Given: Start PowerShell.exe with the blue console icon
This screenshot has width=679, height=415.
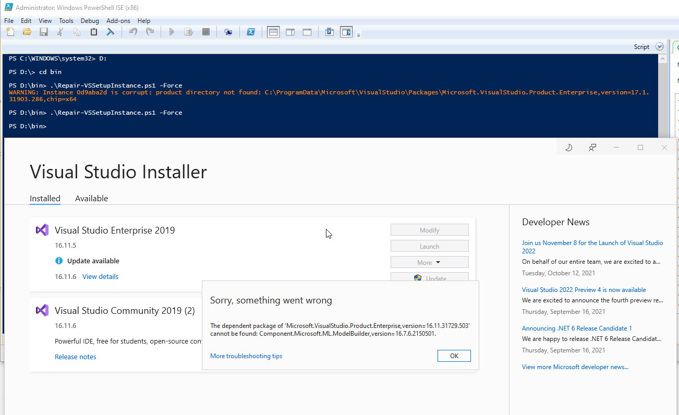Looking at the screenshot, I should [251, 32].
